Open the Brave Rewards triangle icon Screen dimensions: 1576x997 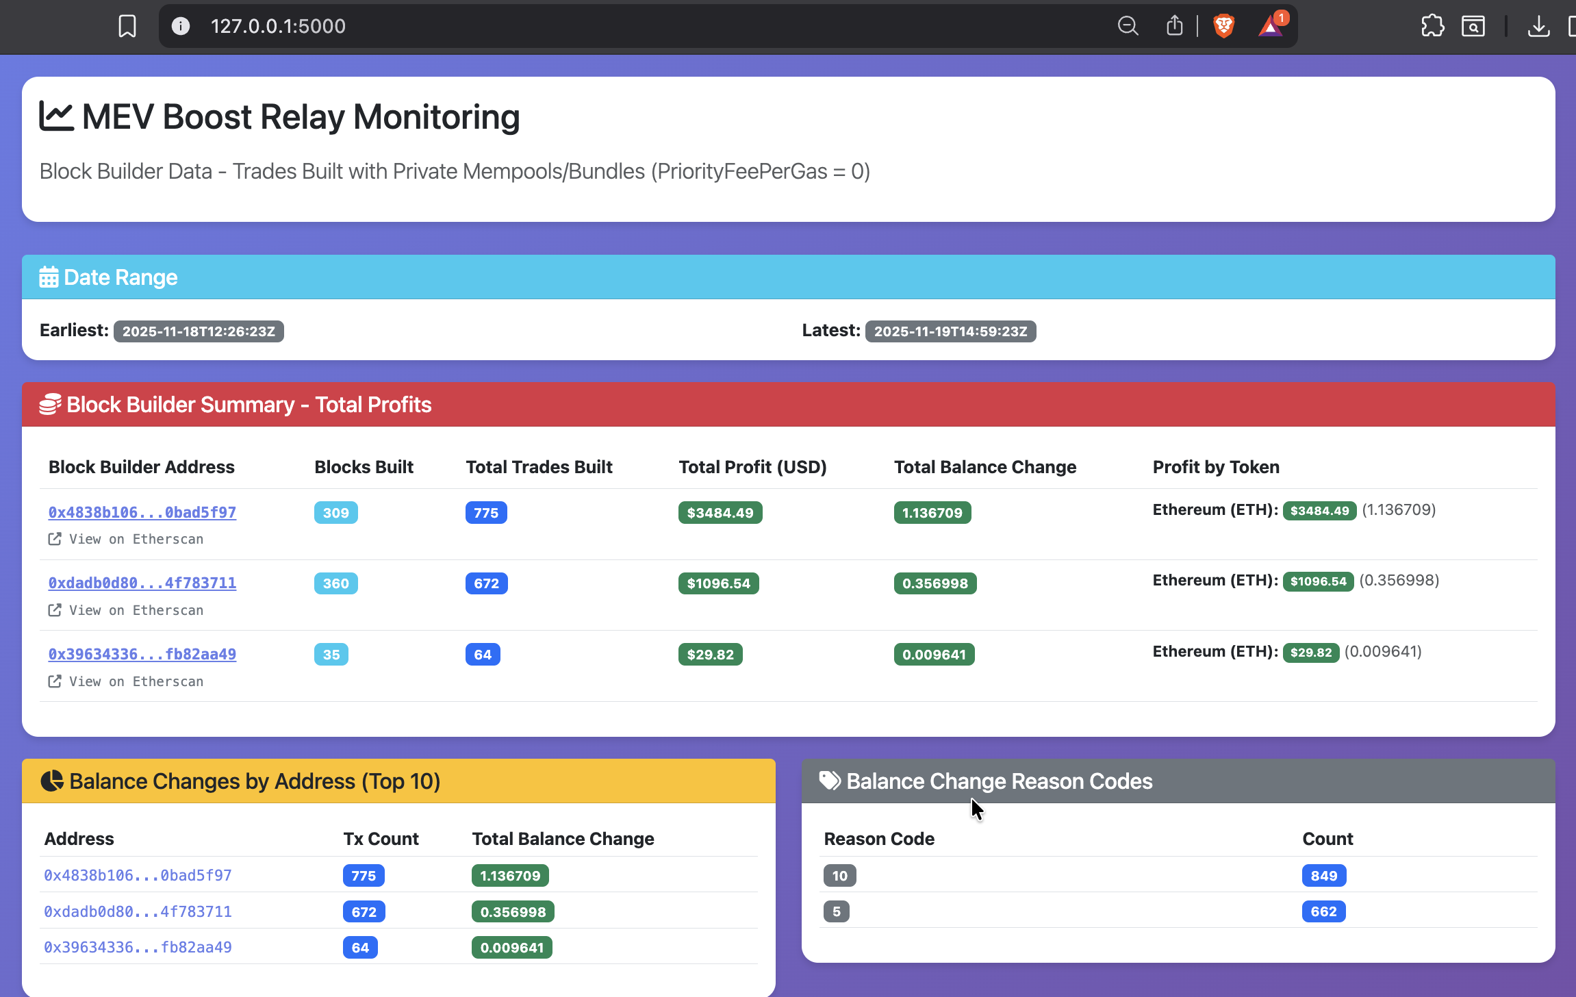(1271, 27)
